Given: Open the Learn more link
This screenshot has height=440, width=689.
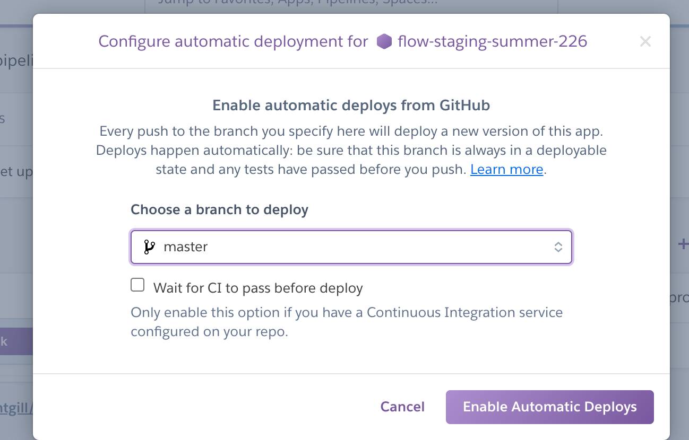Looking at the screenshot, I should coord(506,169).
